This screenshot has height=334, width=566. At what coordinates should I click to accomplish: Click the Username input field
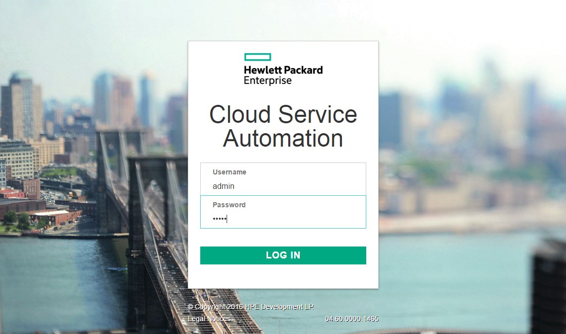coord(283,179)
